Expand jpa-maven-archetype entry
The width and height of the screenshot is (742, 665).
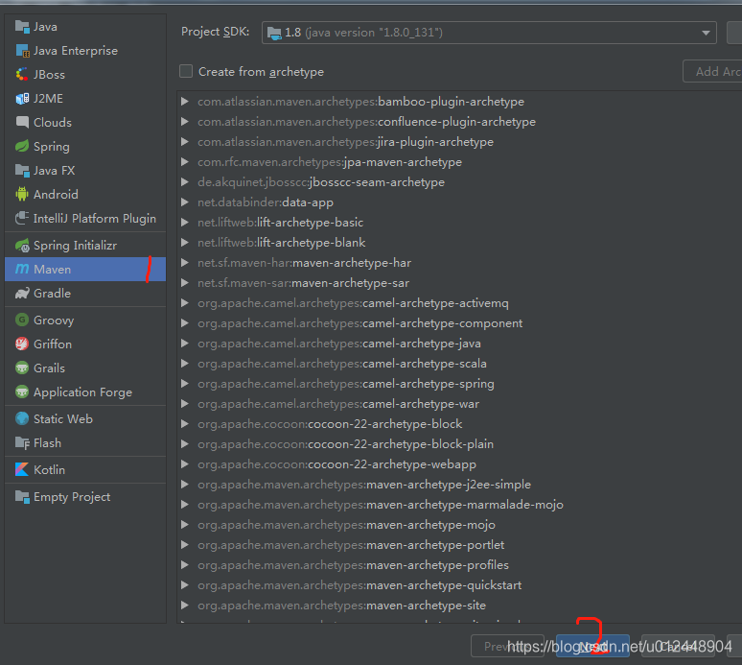click(185, 162)
